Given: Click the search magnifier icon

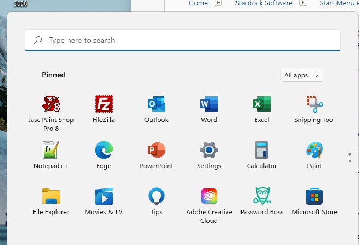Looking at the screenshot, I should [38, 40].
